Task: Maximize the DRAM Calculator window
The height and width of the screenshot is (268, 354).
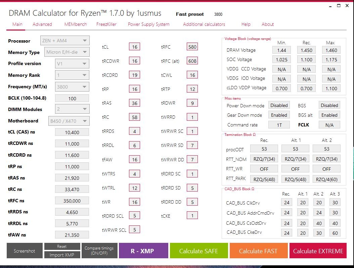Action: point(339,6)
